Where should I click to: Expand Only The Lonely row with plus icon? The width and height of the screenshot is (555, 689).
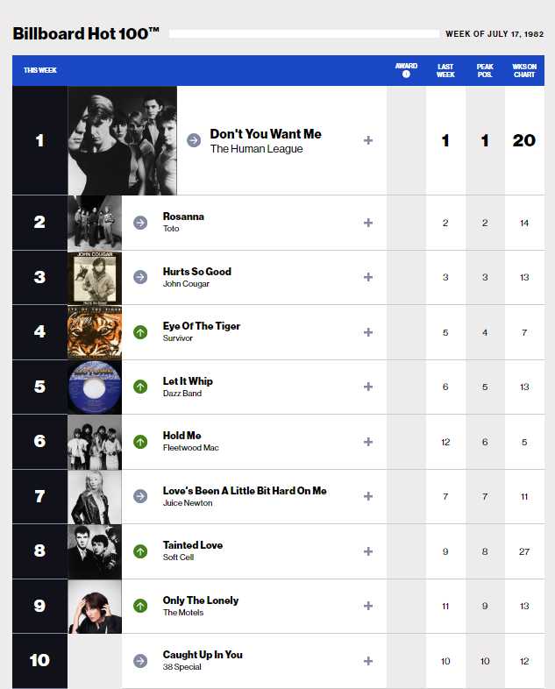pyautogui.click(x=368, y=606)
